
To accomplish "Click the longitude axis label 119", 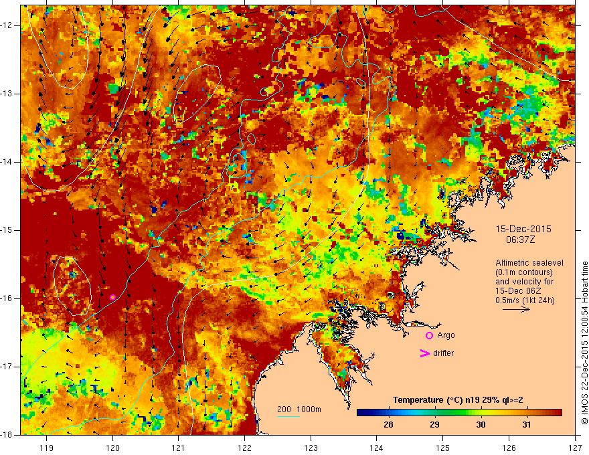I will click(47, 448).
